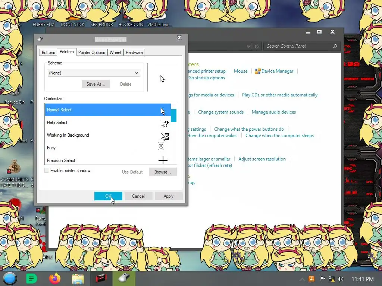Click the search magnifier icon in Control Panel
Viewport: 382px width, 286px height.
(x=335, y=46)
